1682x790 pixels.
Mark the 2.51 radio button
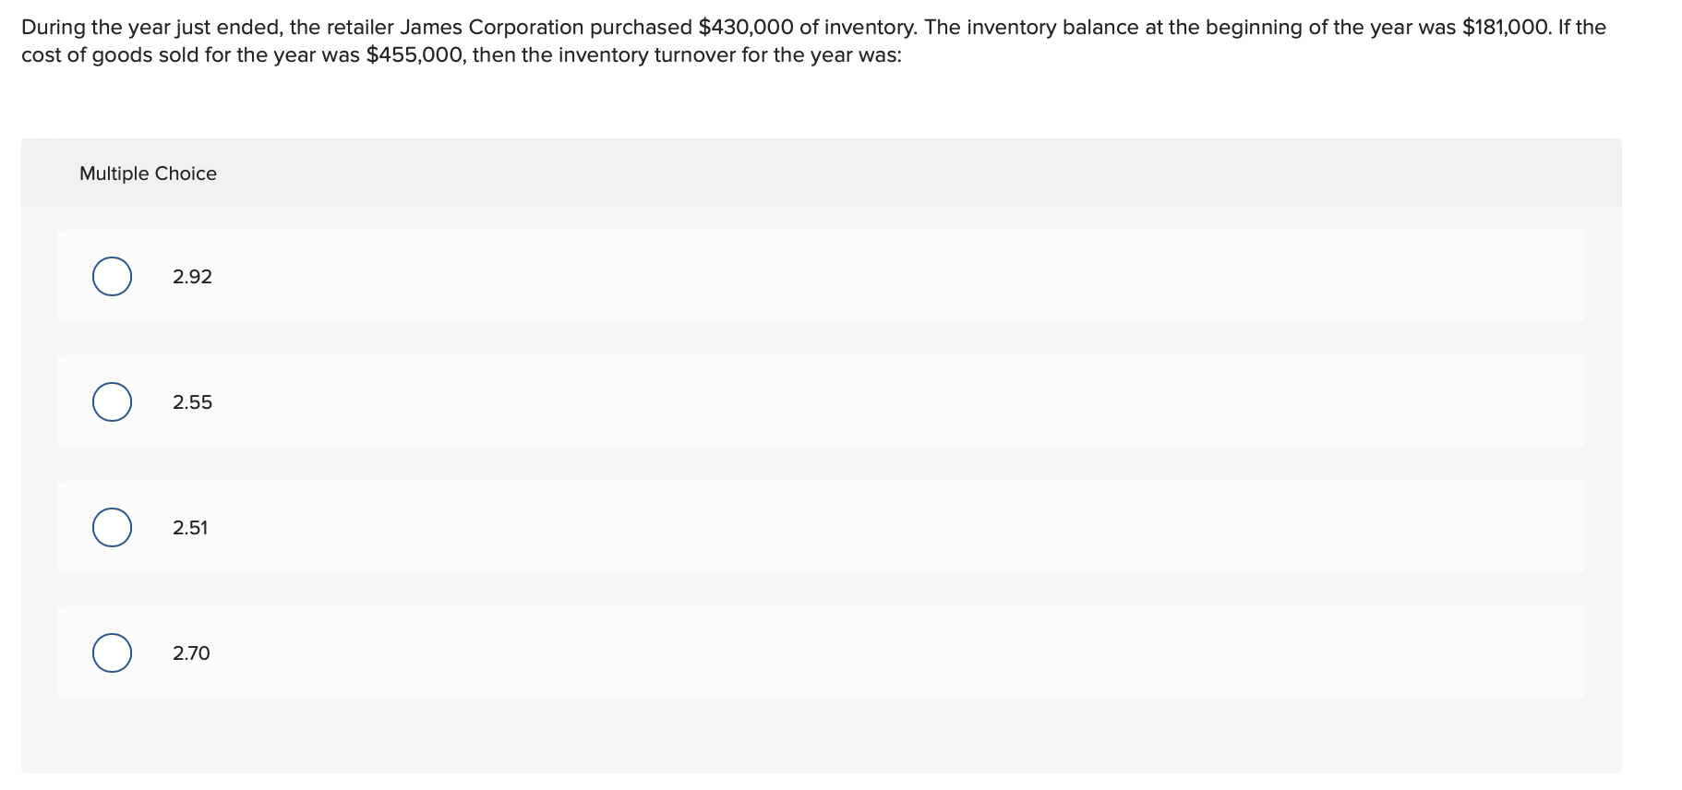click(112, 528)
